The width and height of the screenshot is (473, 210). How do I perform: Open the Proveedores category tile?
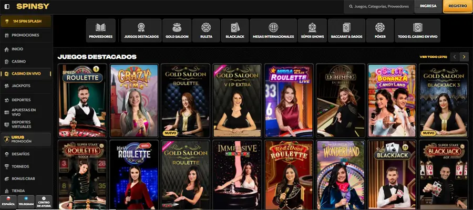[x=101, y=31]
